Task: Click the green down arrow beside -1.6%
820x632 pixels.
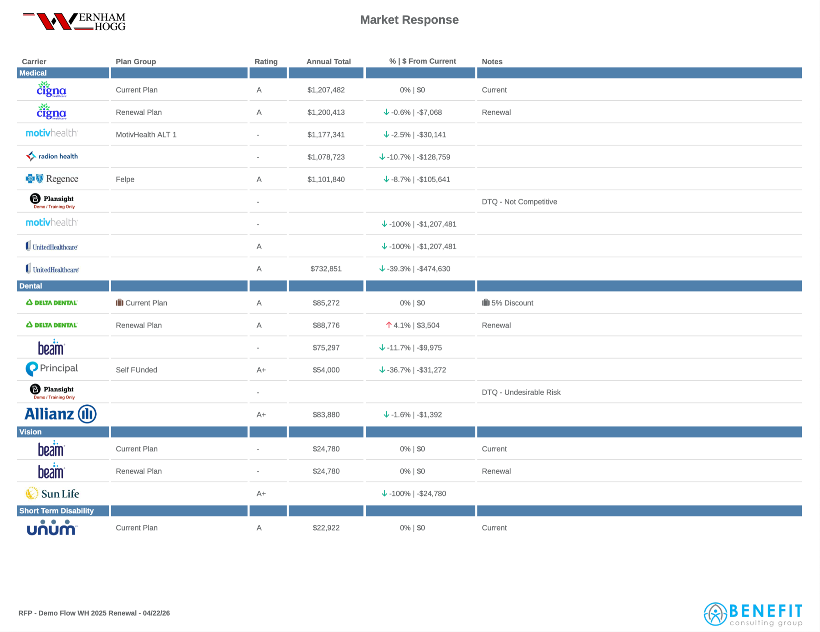Action: pos(386,414)
